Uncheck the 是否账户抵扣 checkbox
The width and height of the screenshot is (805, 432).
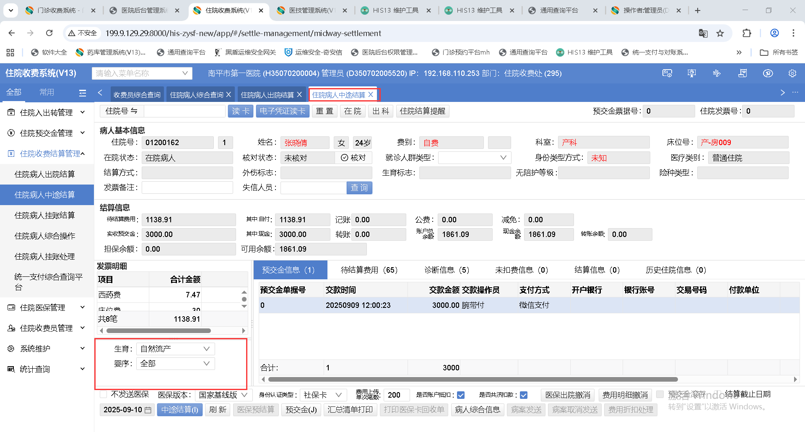point(461,395)
